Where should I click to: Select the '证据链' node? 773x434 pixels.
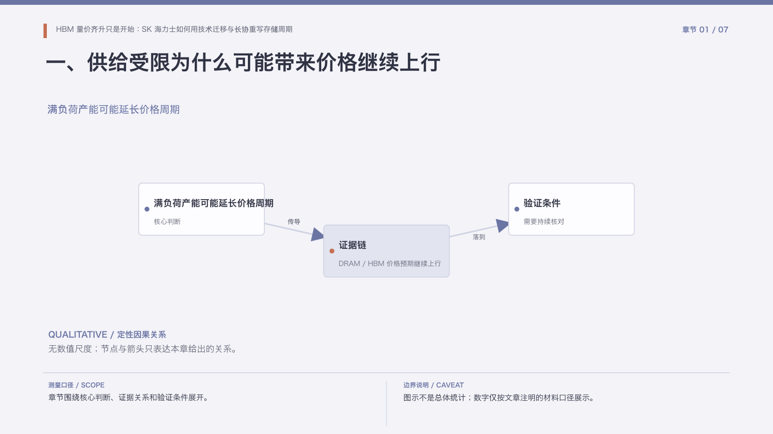(x=386, y=251)
